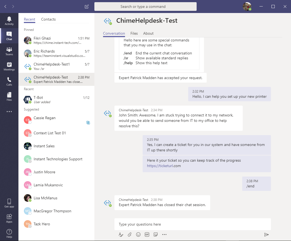Insert a GIF
The width and height of the screenshot is (291, 241).
coord(147,235)
